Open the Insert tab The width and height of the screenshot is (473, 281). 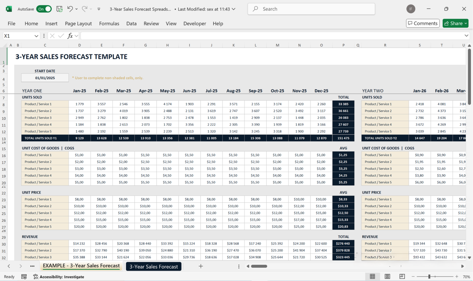[51, 24]
